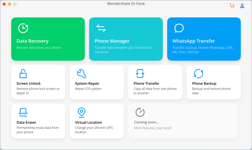Click the Coming soon timer icon
This screenshot has width=252, height=150.
point(140,112)
